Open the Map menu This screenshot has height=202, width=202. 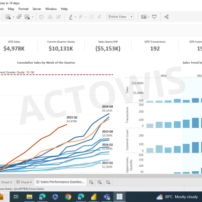point(11,9)
